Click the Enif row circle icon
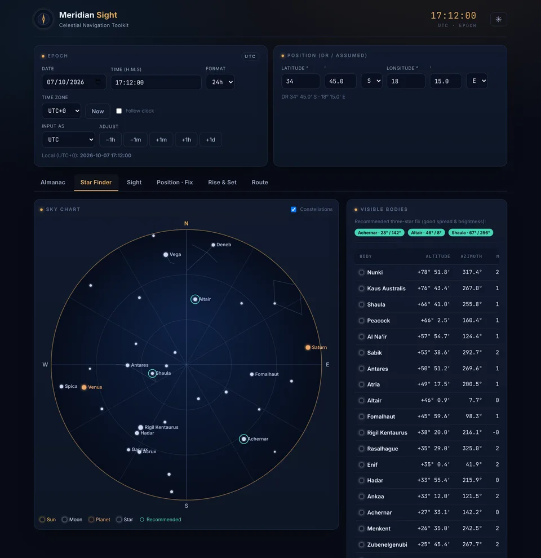Image resolution: width=541 pixels, height=558 pixels. coord(361,465)
